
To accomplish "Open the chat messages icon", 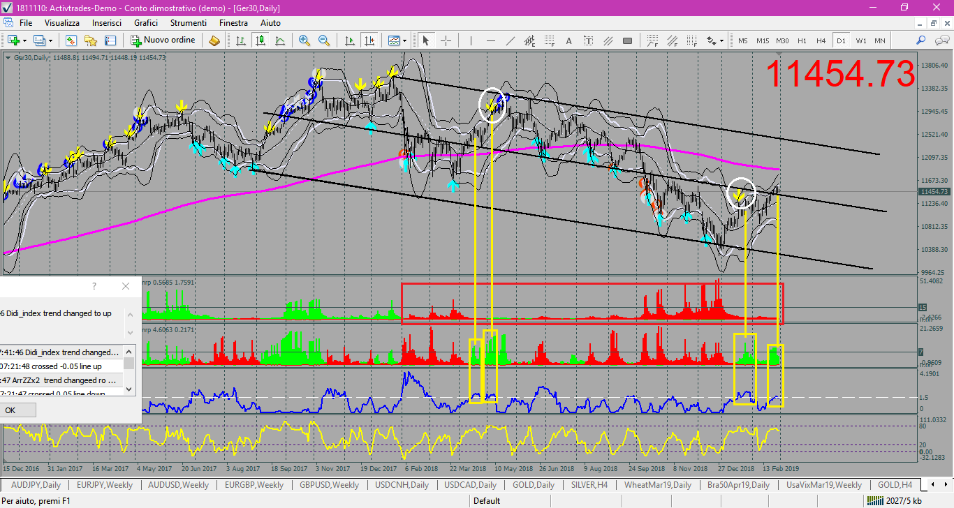I will [x=941, y=40].
